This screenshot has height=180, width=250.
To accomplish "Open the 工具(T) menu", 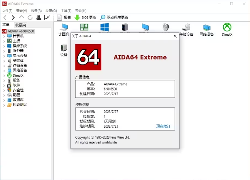I will [66, 10].
